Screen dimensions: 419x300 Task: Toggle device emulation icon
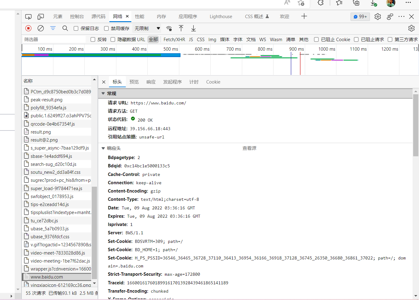pyautogui.click(x=41, y=17)
